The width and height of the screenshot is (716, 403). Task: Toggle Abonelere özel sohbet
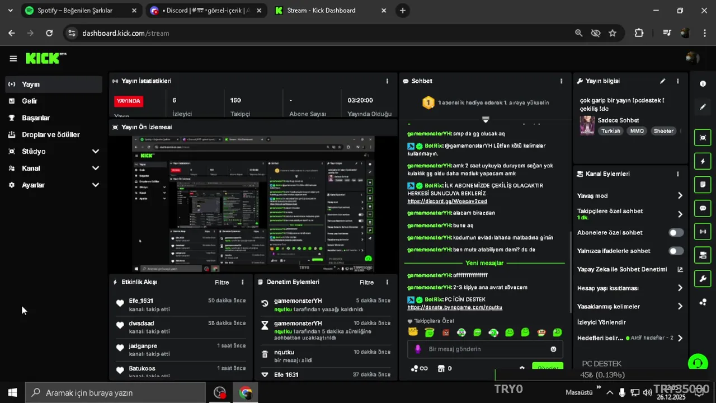[x=676, y=232]
